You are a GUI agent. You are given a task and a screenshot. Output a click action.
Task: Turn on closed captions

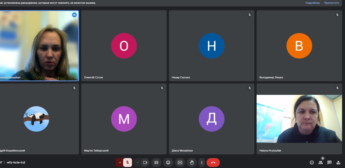click(156, 162)
